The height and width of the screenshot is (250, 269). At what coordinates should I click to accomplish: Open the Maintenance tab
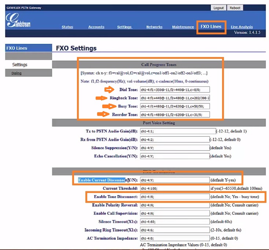pos(183,27)
